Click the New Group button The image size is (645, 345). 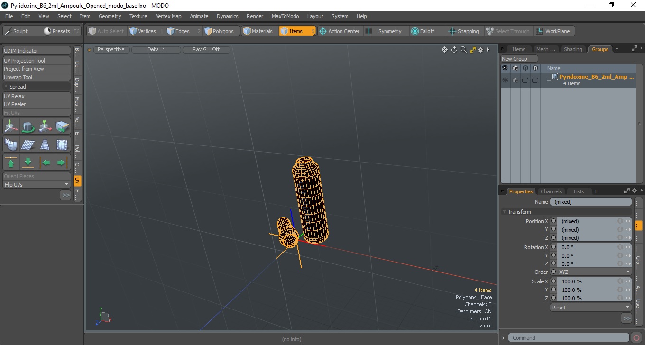tap(519, 59)
